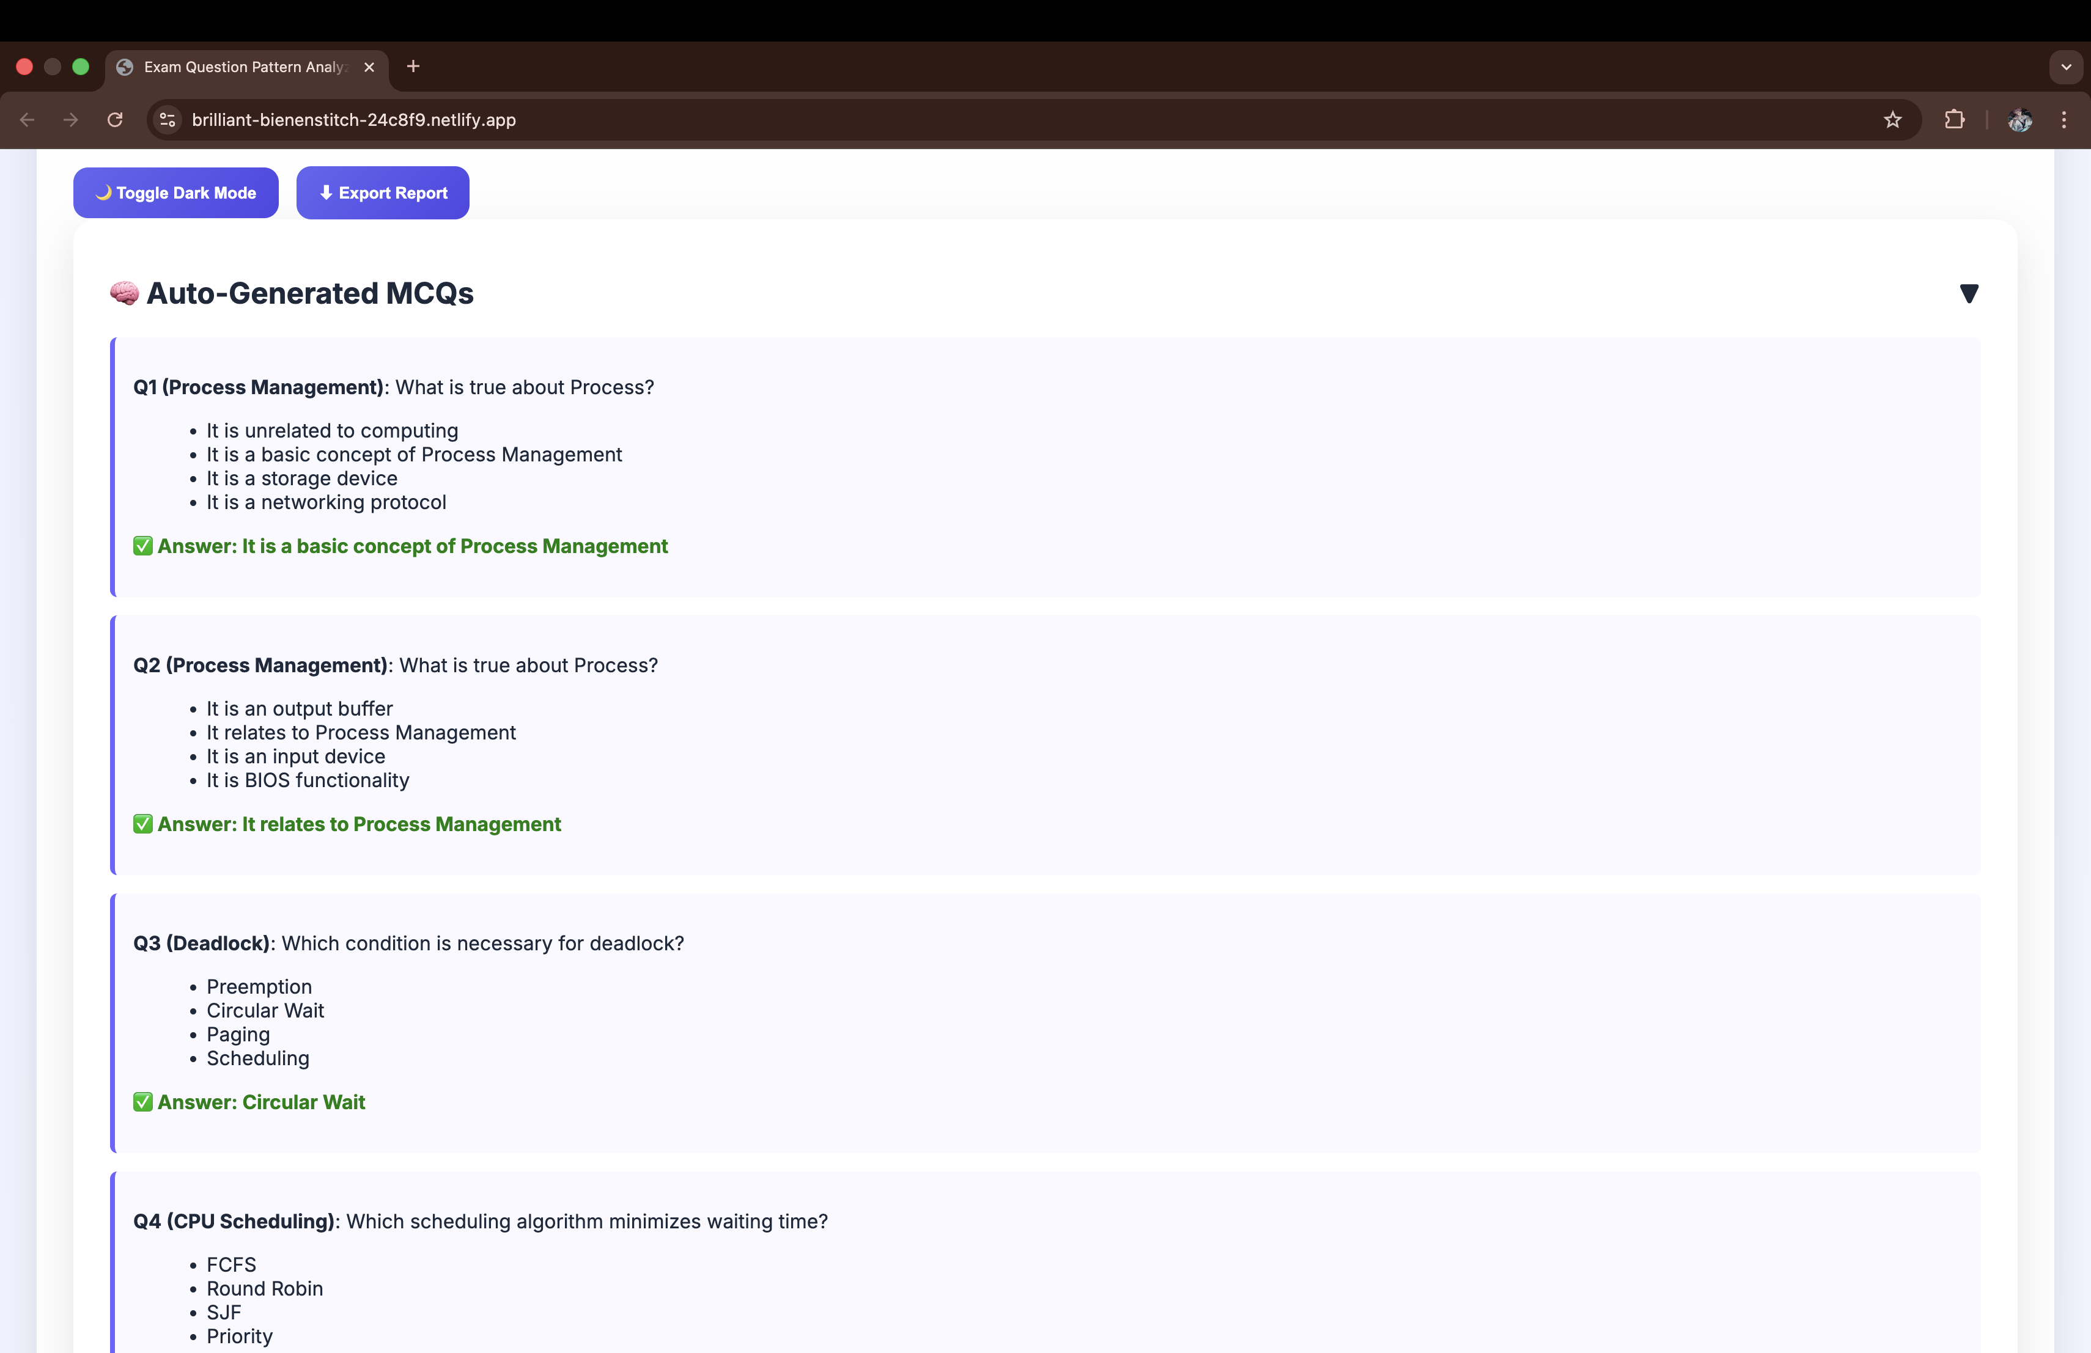Click the Export Report button
Viewport: 2091px width, 1353px height.
(383, 193)
